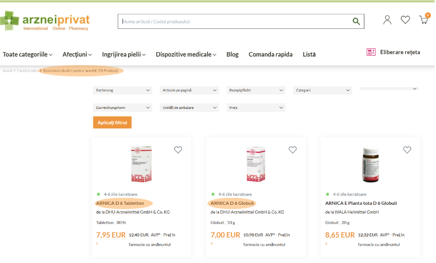Screen dimensions: 436x263
Task: Open the Darreichungsform filter dropdown
Action: [122, 108]
